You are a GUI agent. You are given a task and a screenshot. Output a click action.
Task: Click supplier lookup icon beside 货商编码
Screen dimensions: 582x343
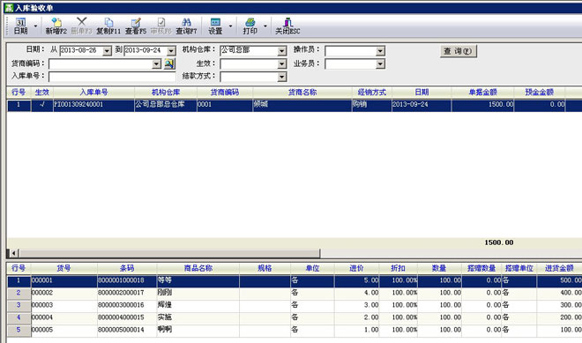tap(169, 63)
